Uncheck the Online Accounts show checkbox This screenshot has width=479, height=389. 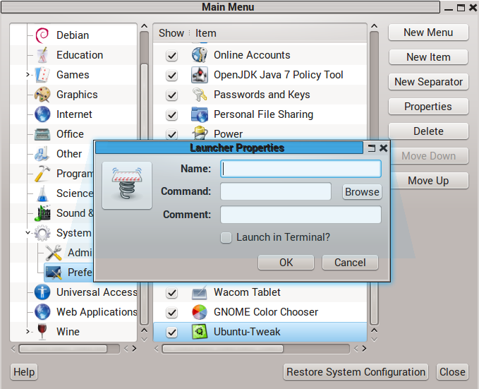coord(171,56)
